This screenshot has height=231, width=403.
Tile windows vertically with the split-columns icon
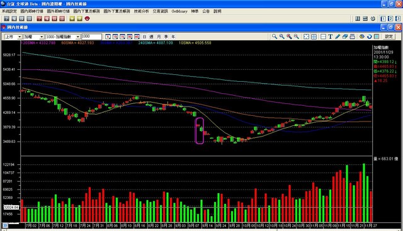[x=358, y=19]
